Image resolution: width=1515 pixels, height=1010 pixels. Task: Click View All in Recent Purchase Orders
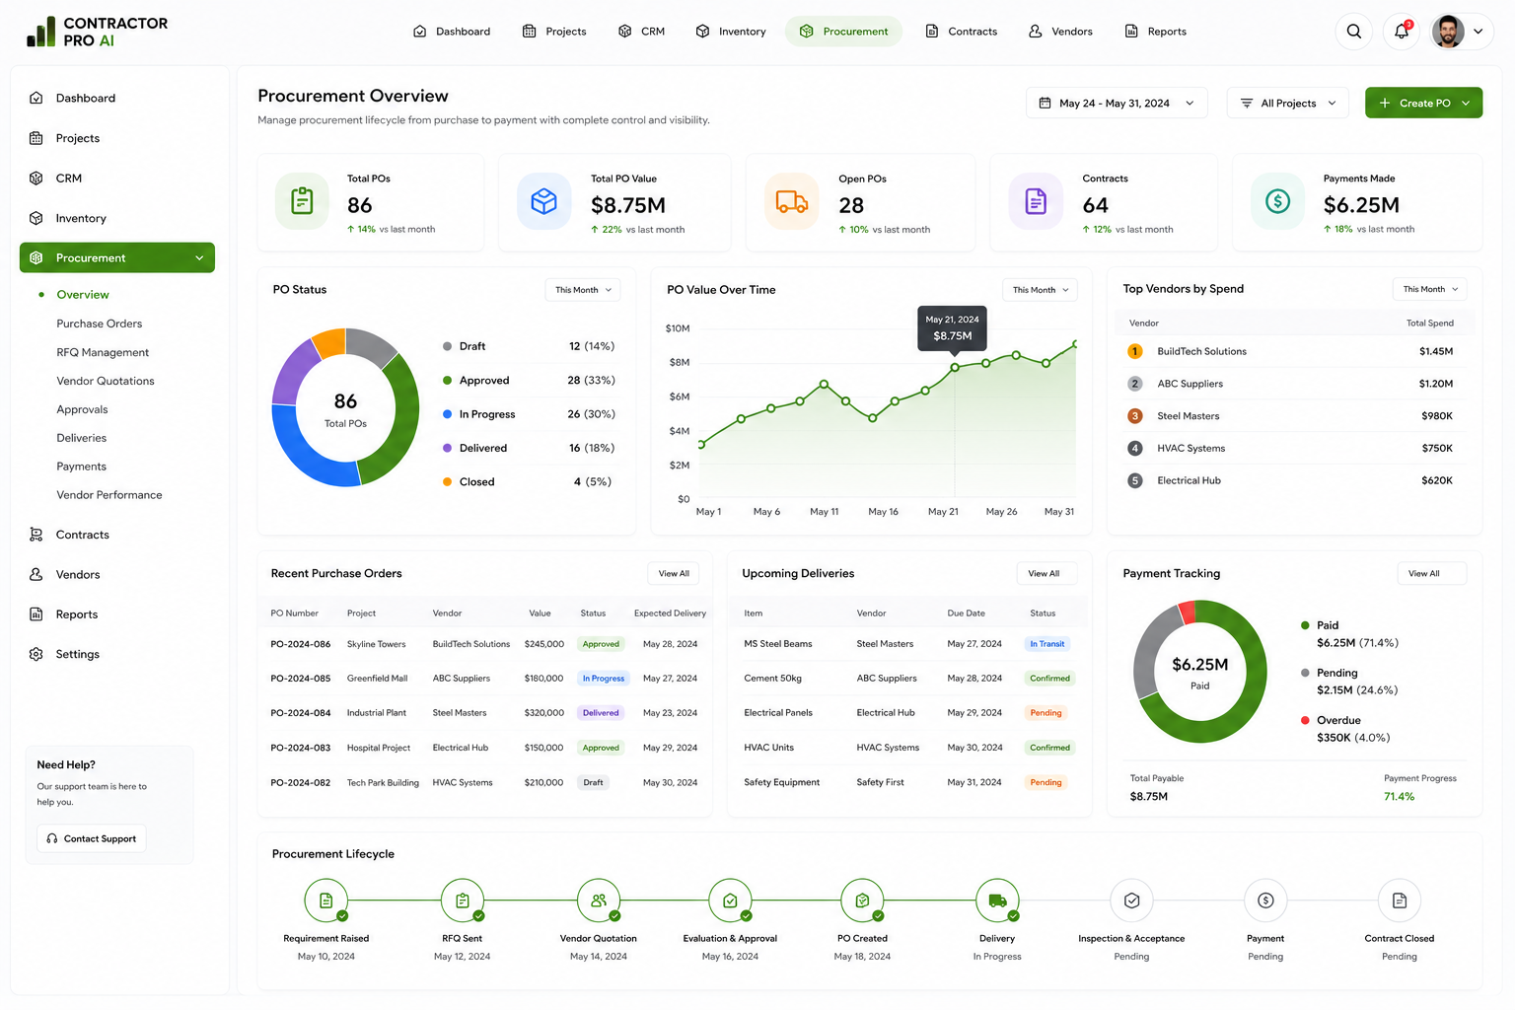point(674,573)
